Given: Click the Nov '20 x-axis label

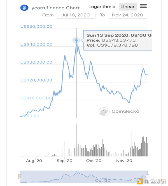Looking at the screenshot, I should 124,161.
